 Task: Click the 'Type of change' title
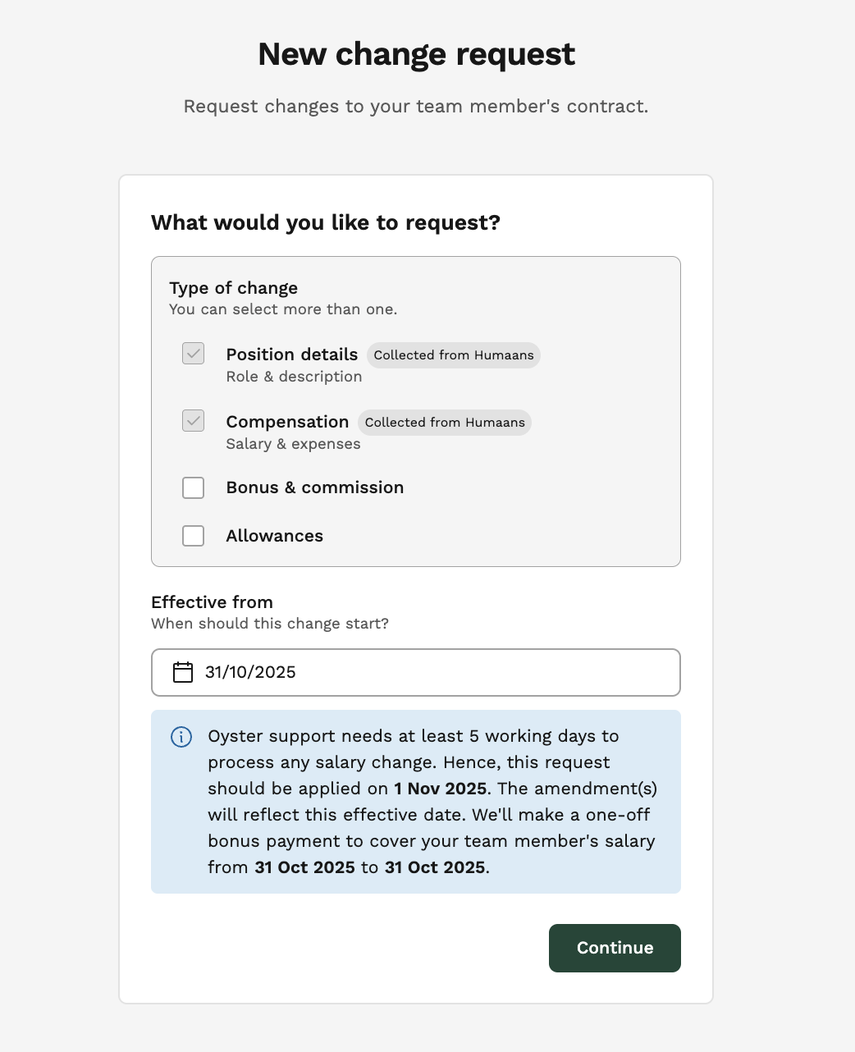click(x=233, y=288)
